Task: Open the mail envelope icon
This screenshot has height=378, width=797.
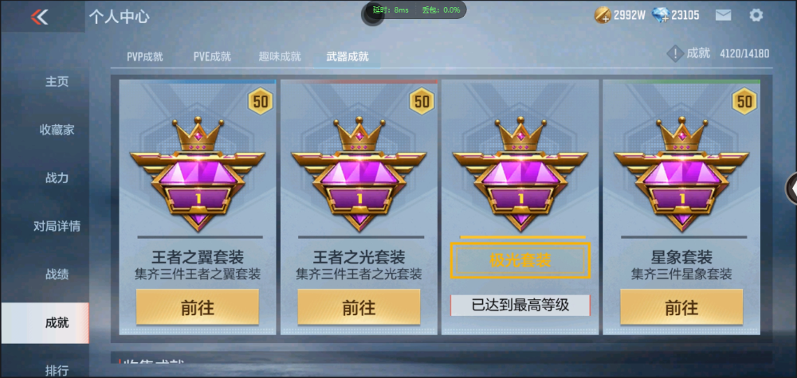Action: (x=724, y=15)
